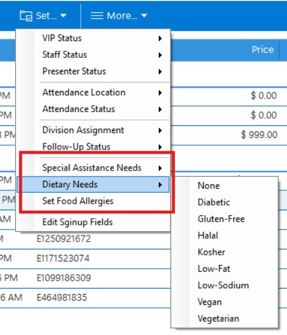
Task: Open the Set dropdown arrow
Action: [63, 16]
